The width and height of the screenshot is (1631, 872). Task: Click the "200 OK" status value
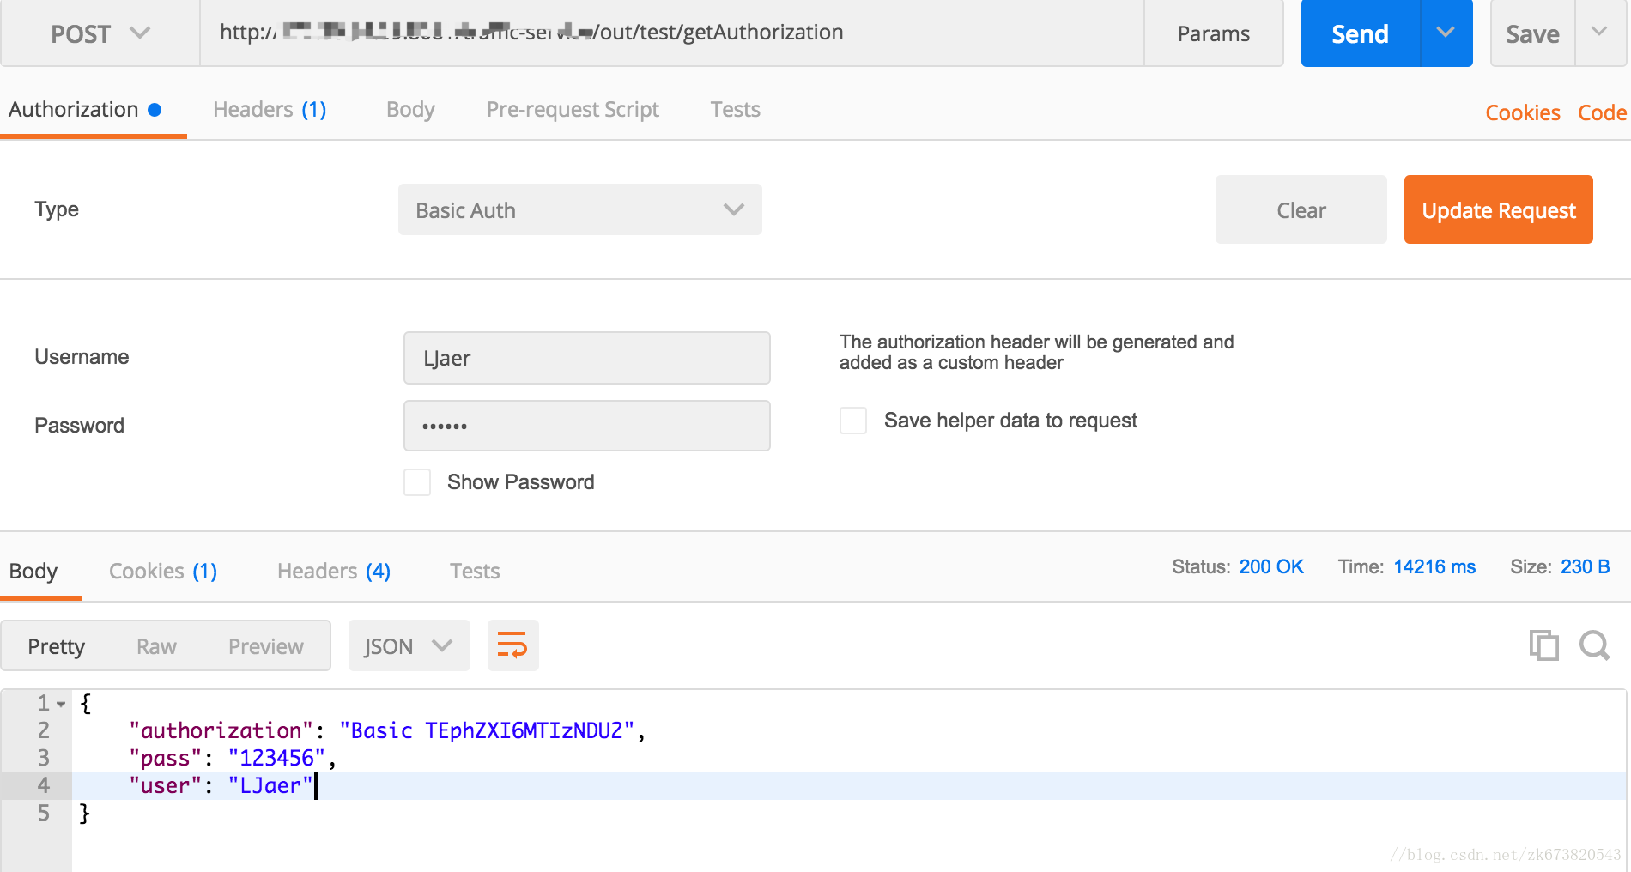point(1271,567)
